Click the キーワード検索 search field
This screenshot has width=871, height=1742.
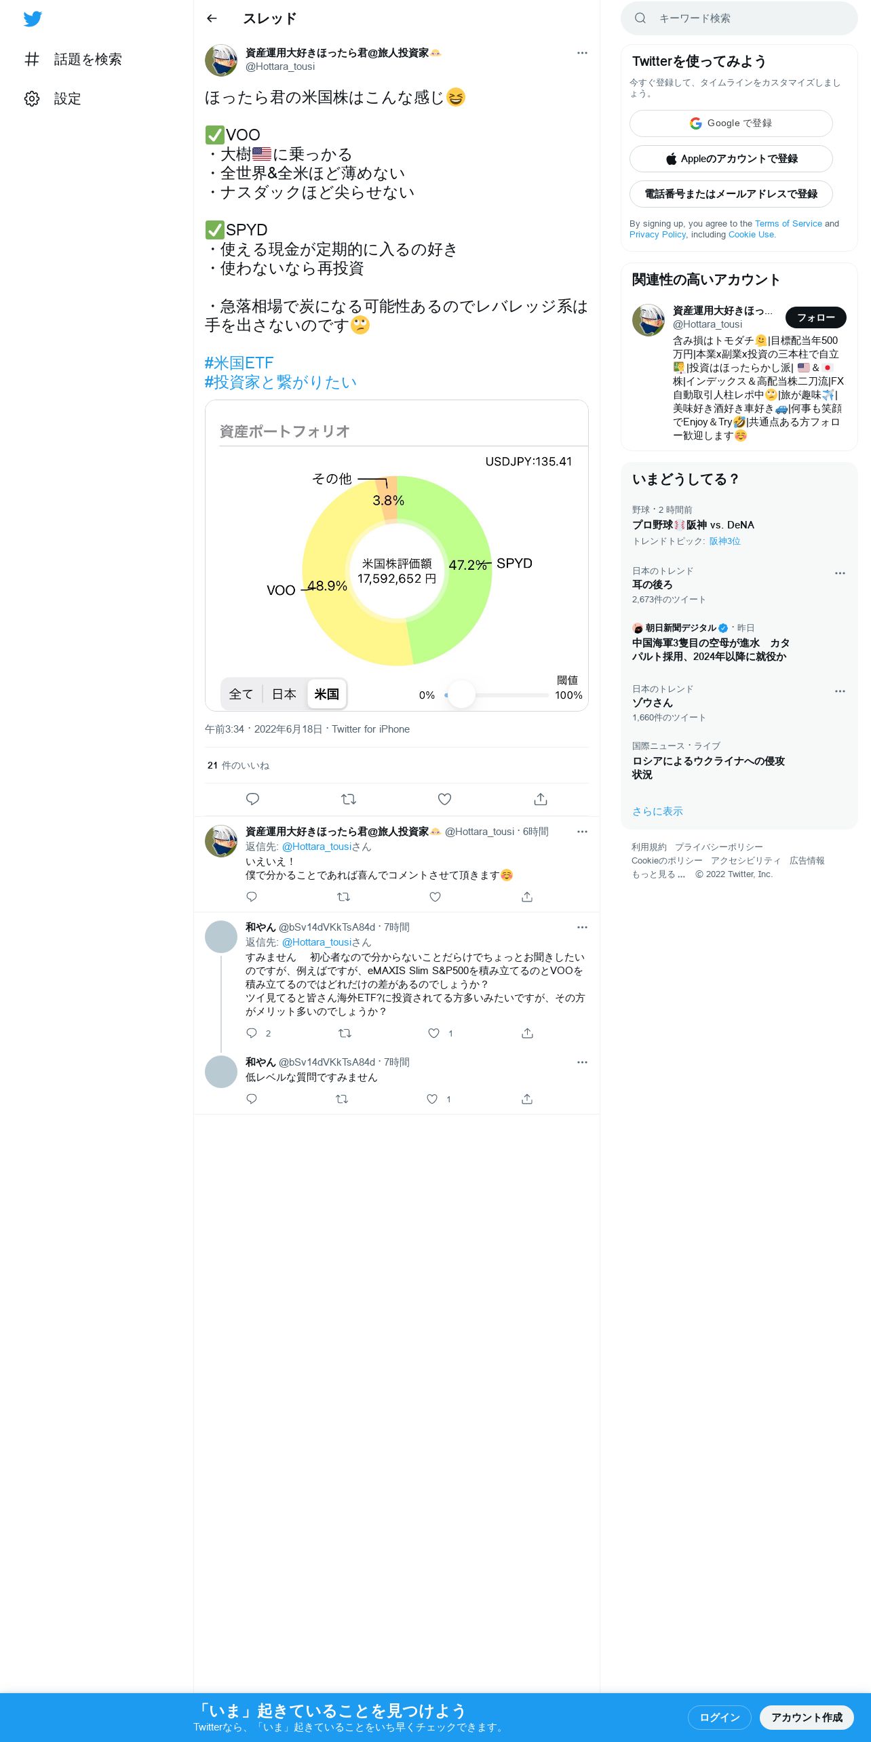[x=739, y=18]
